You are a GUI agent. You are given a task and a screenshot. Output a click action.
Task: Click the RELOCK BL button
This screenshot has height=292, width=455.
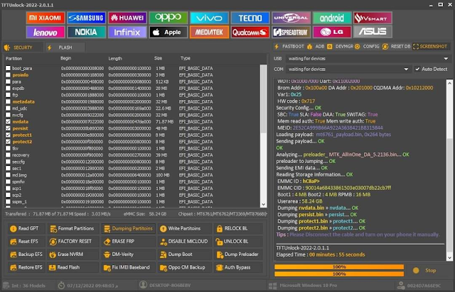click(x=238, y=229)
